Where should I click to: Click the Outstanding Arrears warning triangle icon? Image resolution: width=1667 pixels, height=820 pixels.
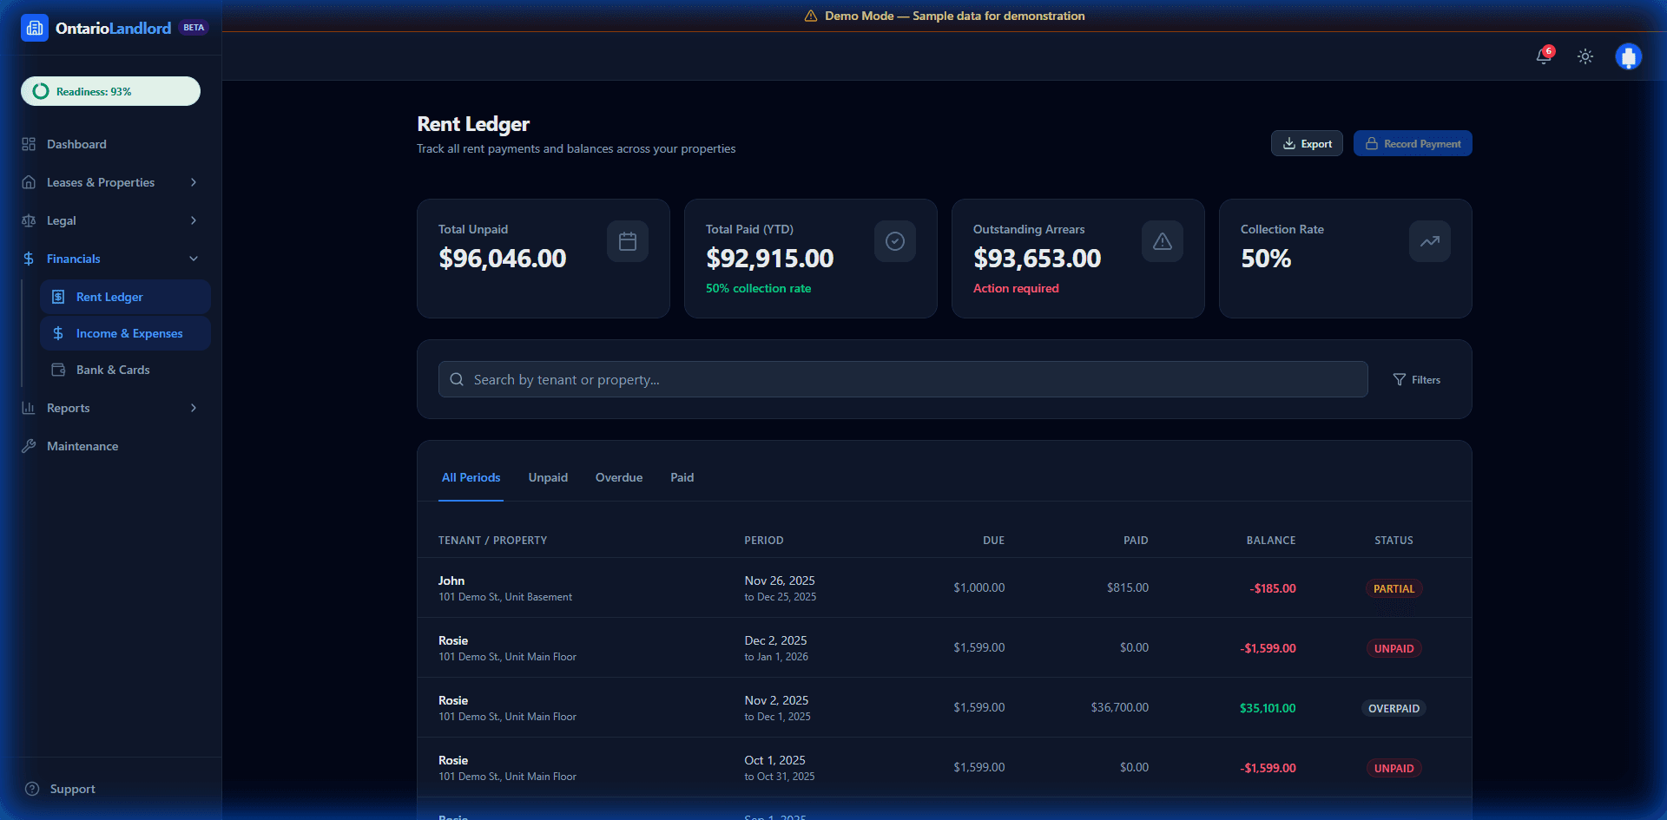(1162, 241)
